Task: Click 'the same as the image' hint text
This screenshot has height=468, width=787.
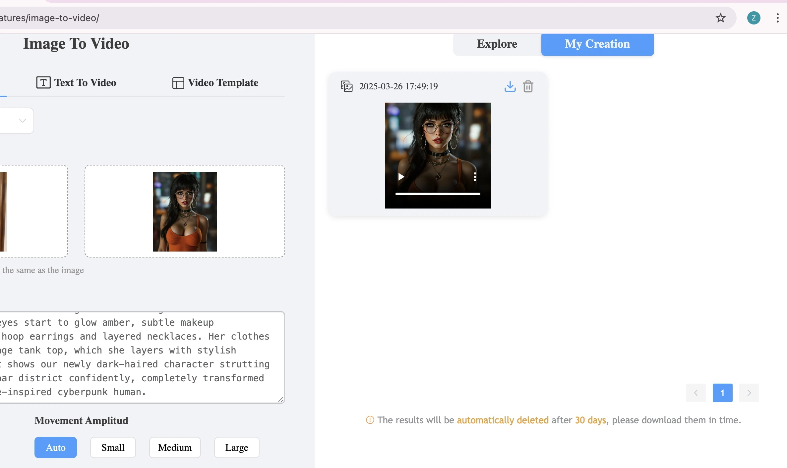Action: point(43,270)
